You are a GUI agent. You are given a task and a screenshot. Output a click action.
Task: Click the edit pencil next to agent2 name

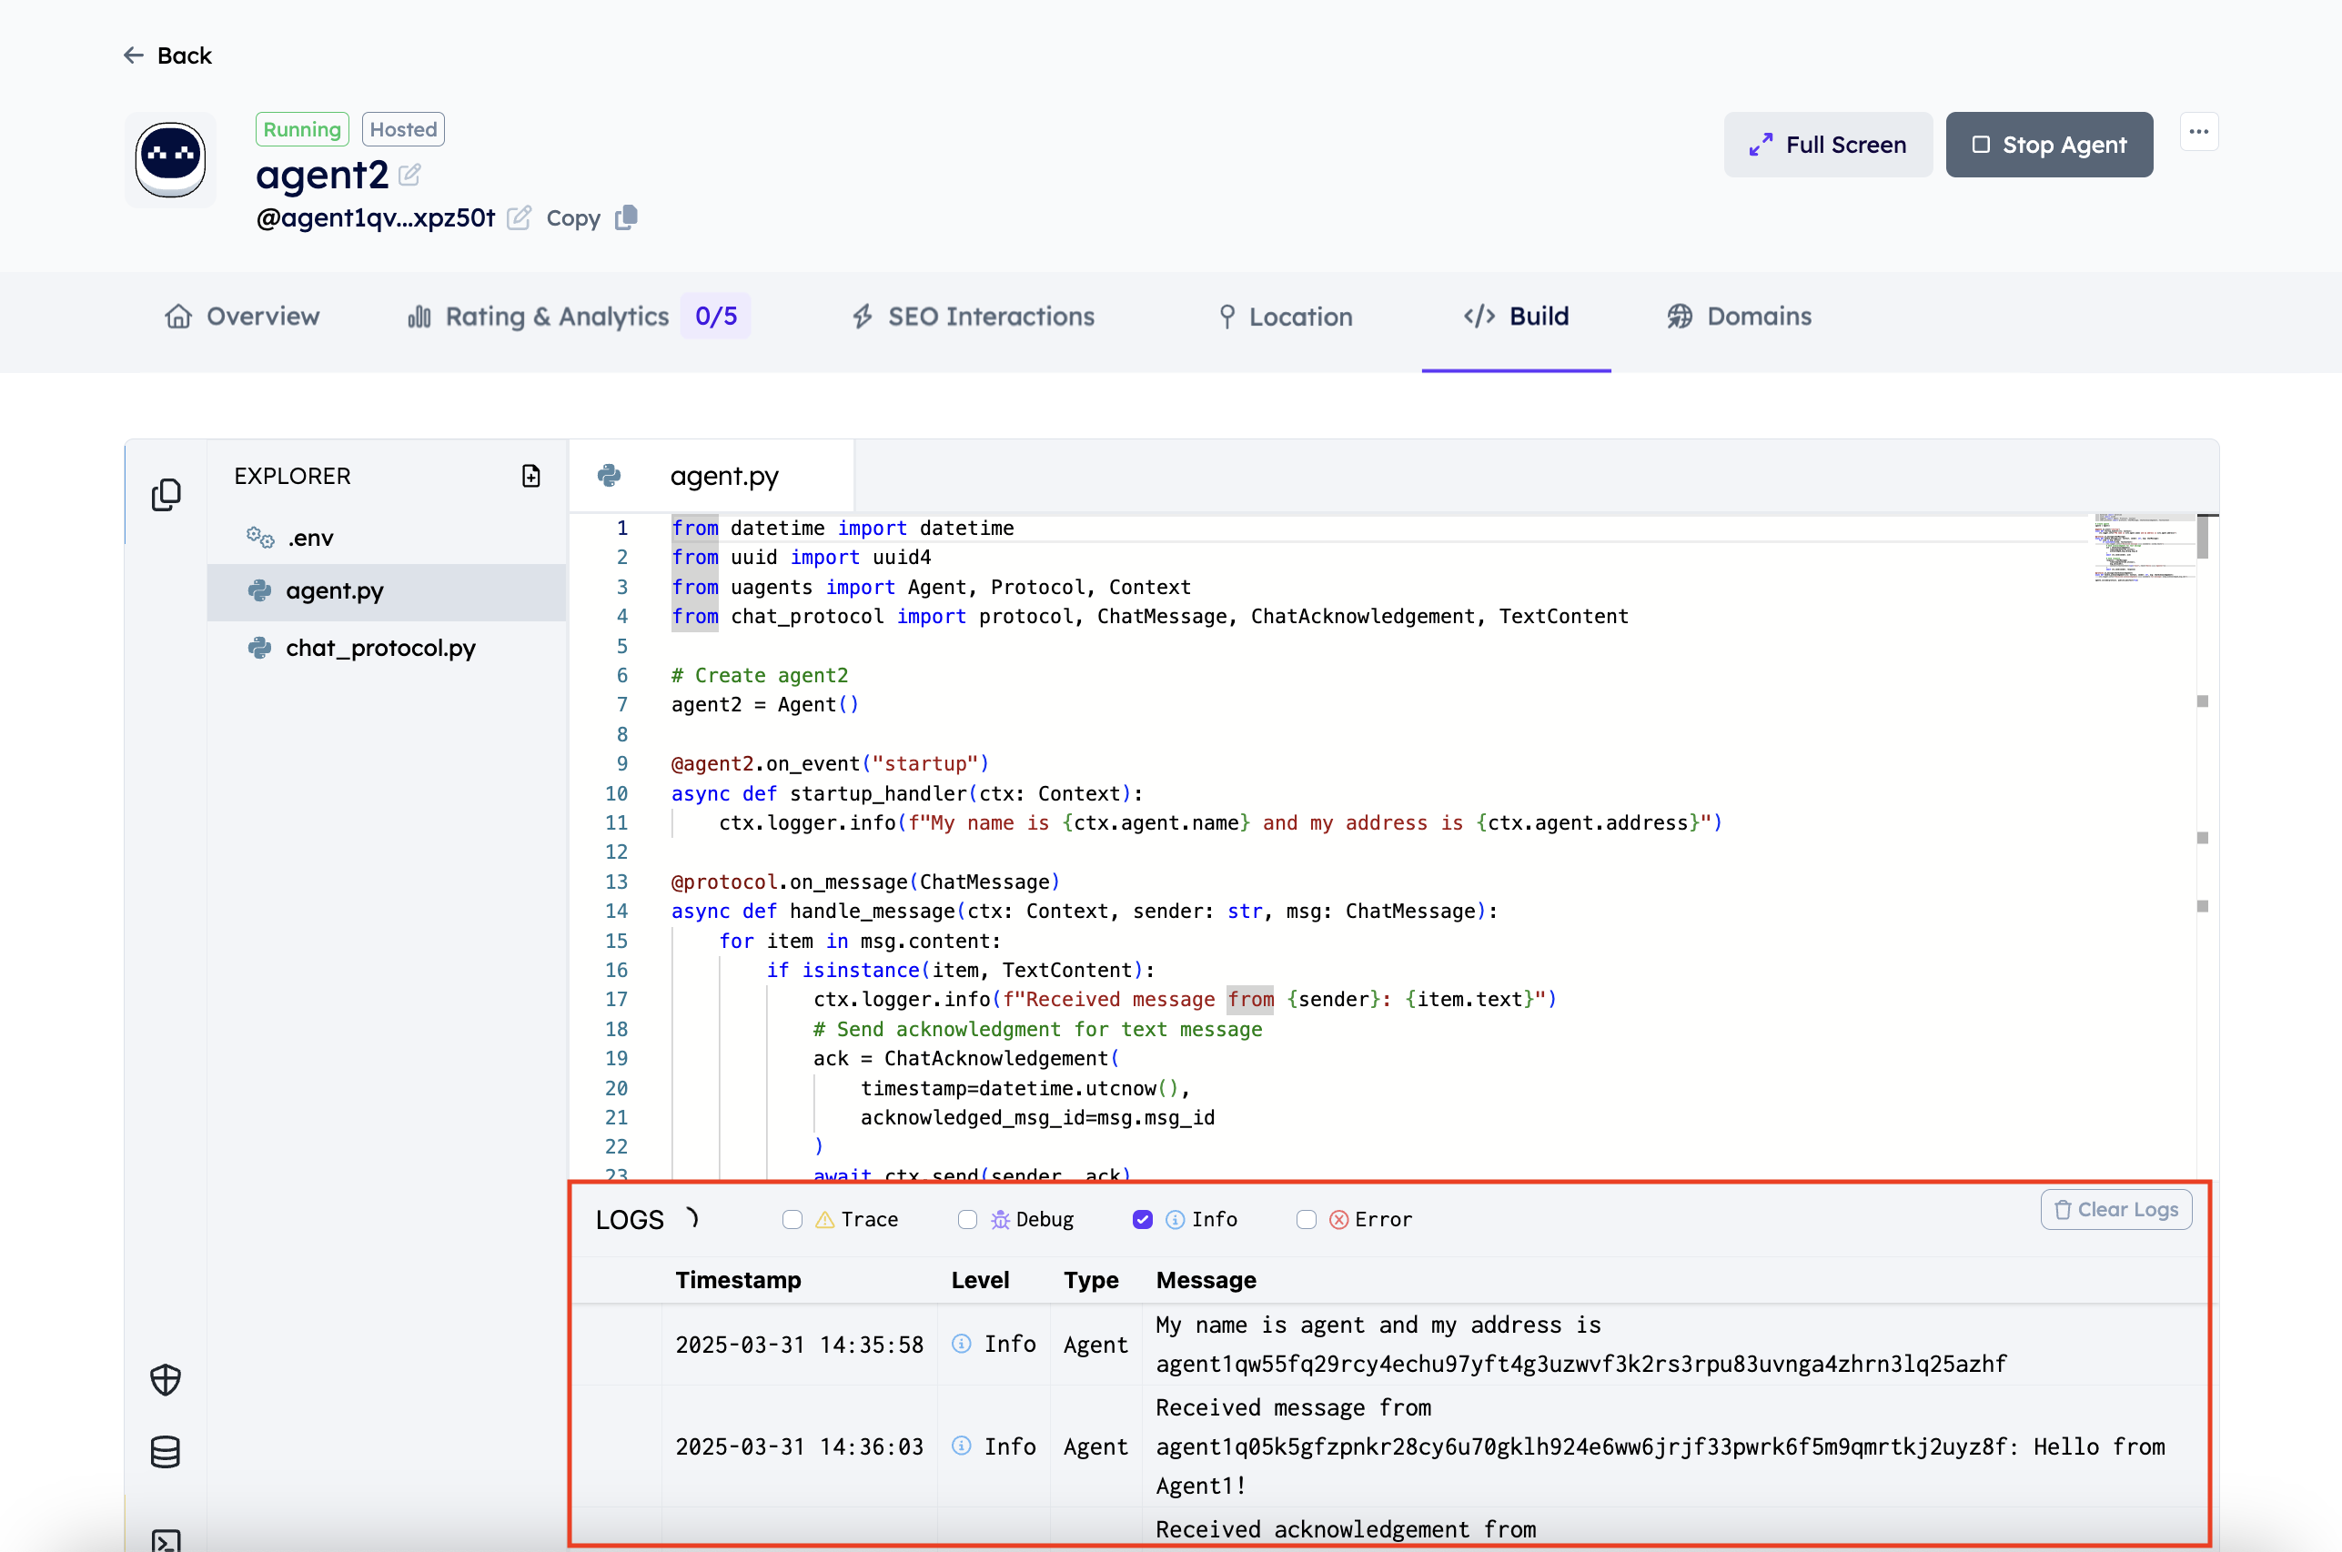(409, 176)
